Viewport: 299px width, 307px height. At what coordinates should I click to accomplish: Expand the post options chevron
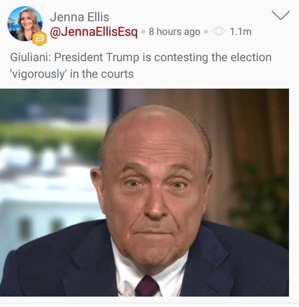pos(281,15)
